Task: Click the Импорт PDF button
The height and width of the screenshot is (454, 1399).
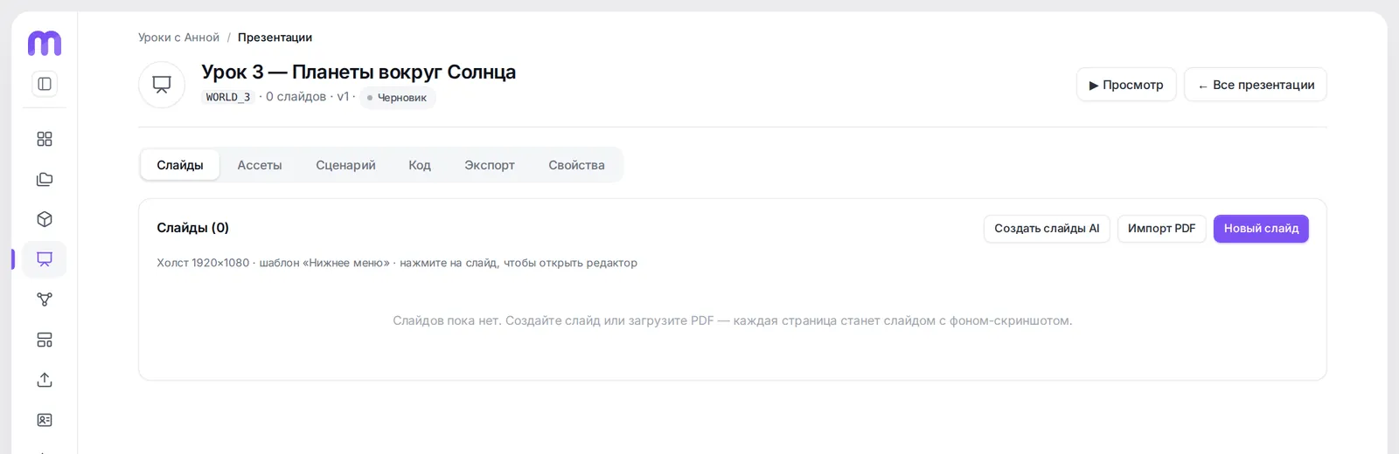Action: pyautogui.click(x=1161, y=229)
